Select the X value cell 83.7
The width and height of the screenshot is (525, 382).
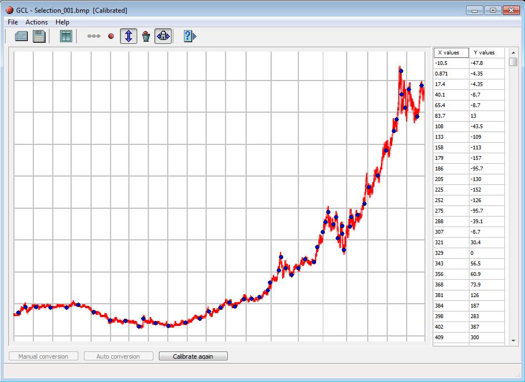pyautogui.click(x=451, y=115)
